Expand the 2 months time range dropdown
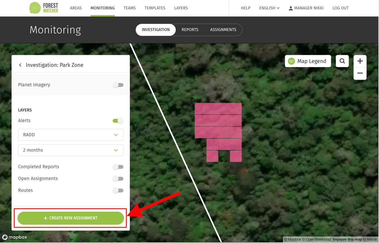The image size is (379, 243). [x=71, y=150]
